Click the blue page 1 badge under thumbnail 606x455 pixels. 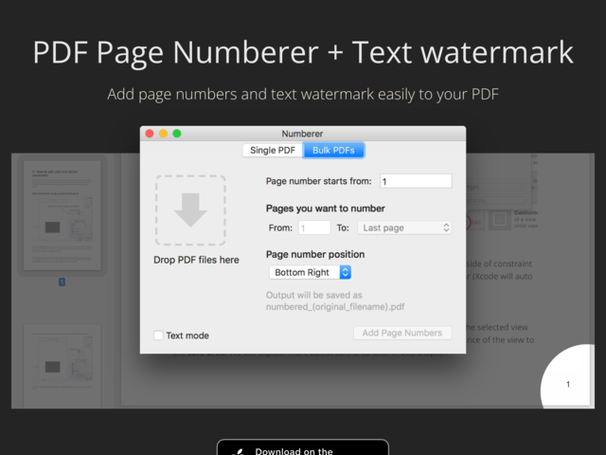[62, 282]
